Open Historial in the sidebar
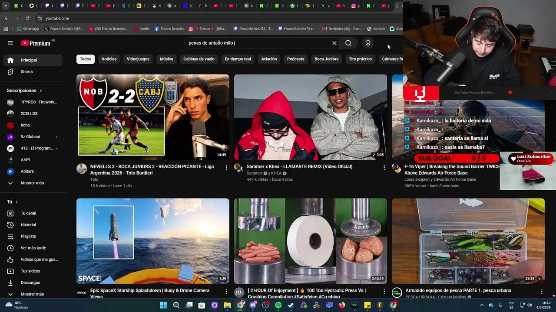556x312 pixels. point(33,225)
